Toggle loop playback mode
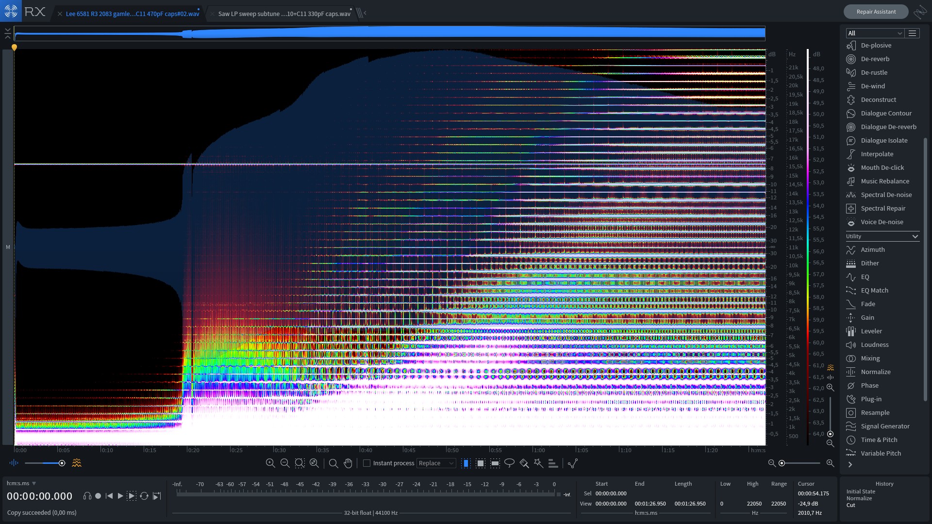The image size is (932, 524). pyautogui.click(x=144, y=496)
